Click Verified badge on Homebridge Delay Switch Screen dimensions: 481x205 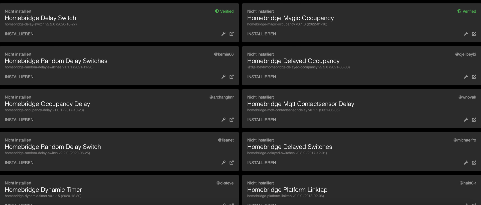(x=224, y=11)
